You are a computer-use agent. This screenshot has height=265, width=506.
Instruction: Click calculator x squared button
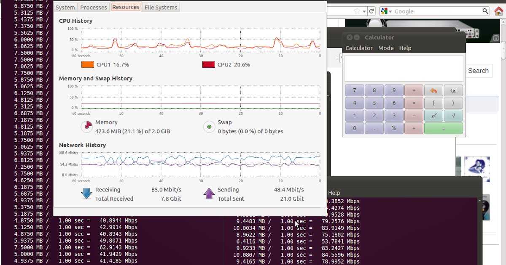pos(433,116)
